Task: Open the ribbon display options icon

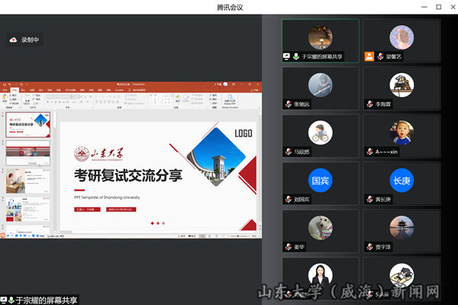Action: pyautogui.click(x=234, y=85)
